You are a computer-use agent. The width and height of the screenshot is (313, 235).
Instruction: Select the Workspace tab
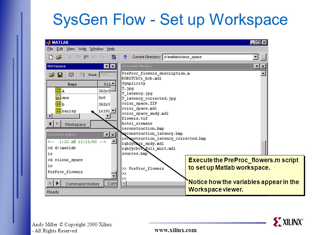pyautogui.click(x=75, y=124)
